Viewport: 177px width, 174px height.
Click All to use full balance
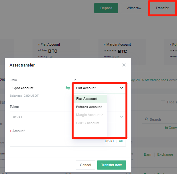tap(121, 141)
